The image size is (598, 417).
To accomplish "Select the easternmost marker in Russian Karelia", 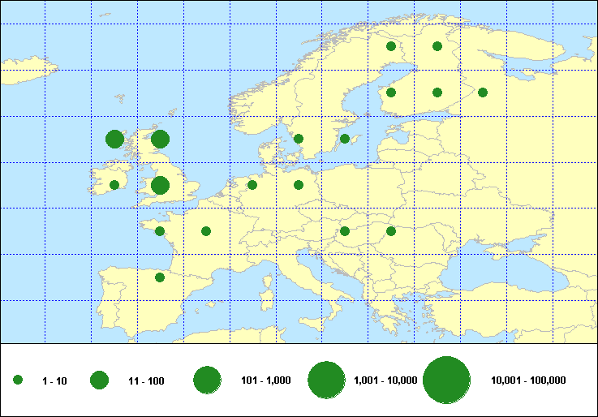I will [x=483, y=92].
